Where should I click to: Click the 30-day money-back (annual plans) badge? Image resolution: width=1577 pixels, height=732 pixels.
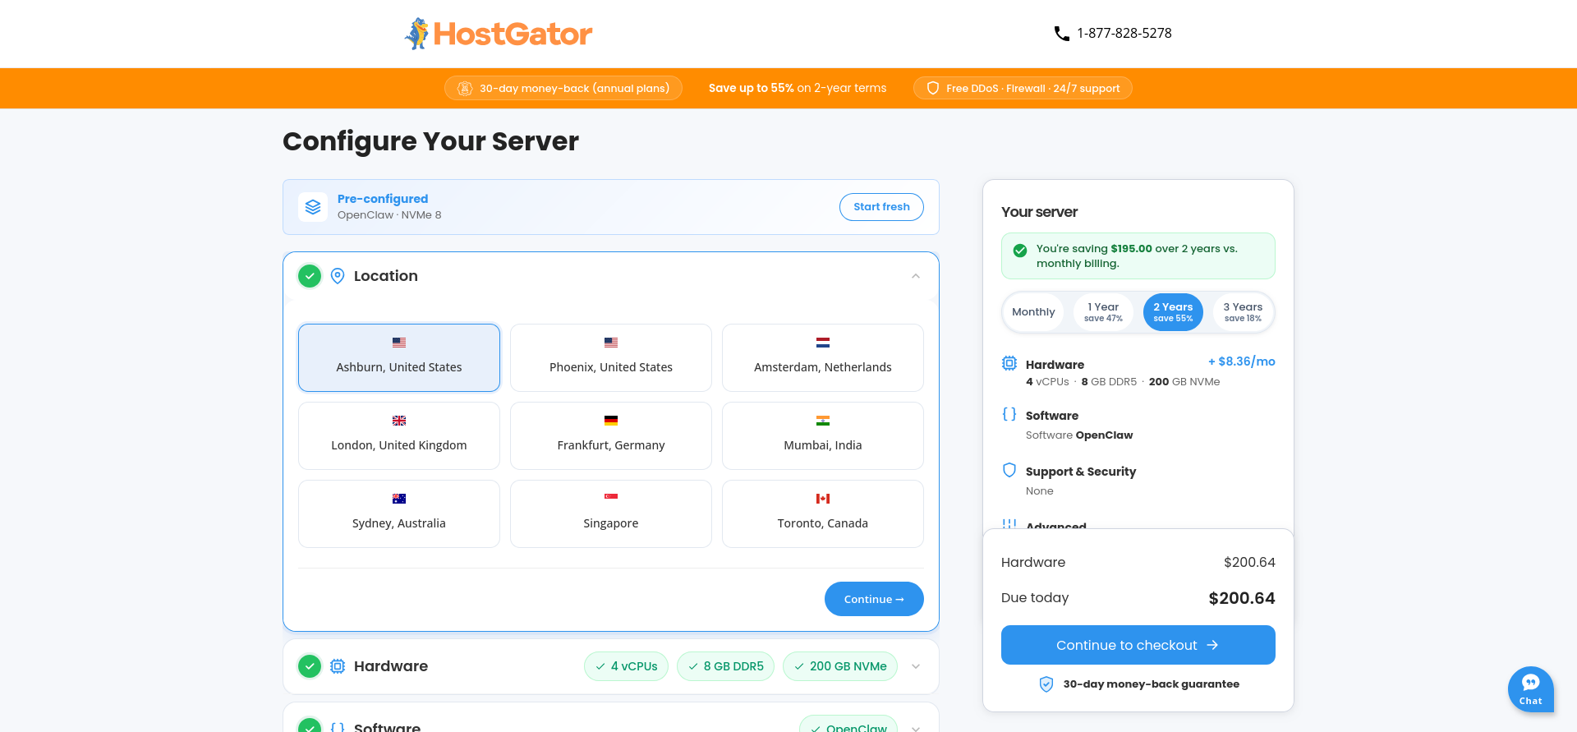(563, 89)
